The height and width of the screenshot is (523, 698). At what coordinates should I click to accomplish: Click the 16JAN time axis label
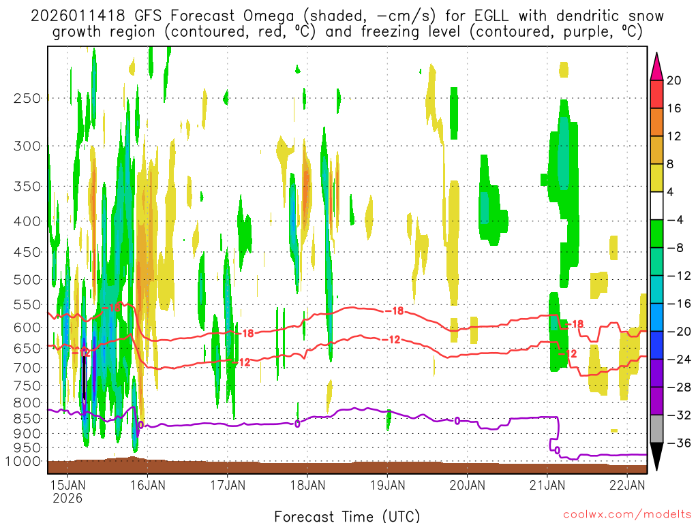coord(148,485)
